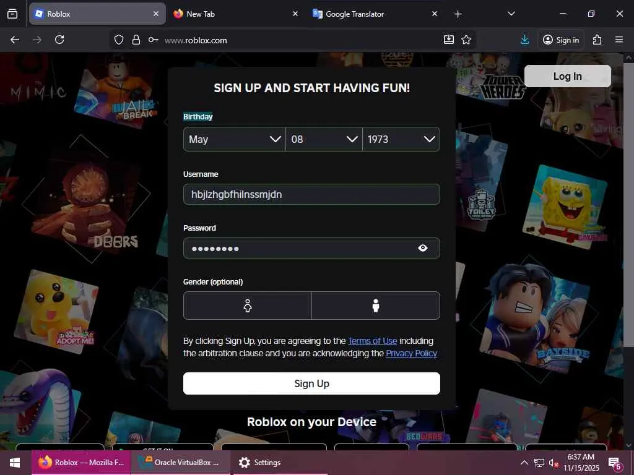
Task: Open the tracking protection shield icon
Action: (118, 40)
